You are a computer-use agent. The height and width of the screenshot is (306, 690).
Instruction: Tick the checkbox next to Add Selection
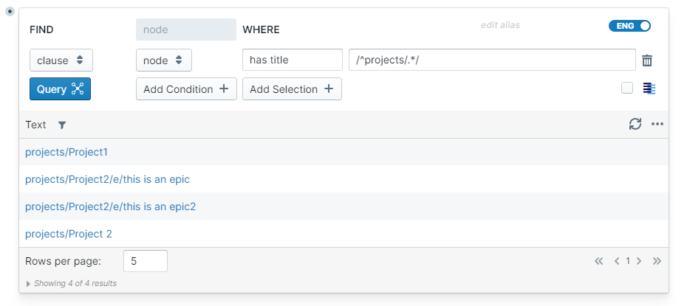tap(627, 88)
